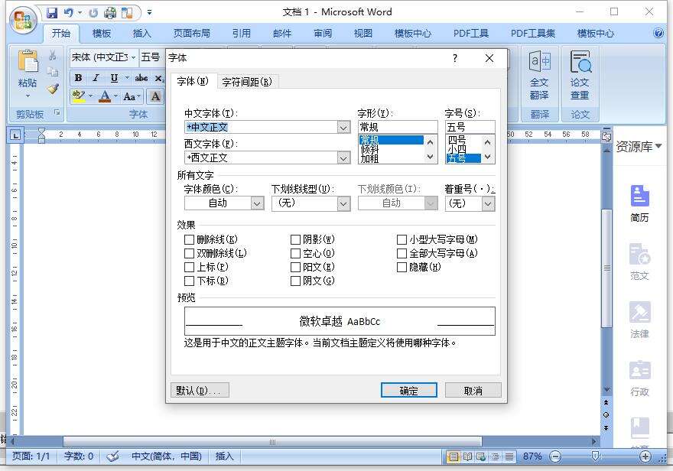Click 确定 to confirm font dialog
673x471 pixels.
pos(408,391)
